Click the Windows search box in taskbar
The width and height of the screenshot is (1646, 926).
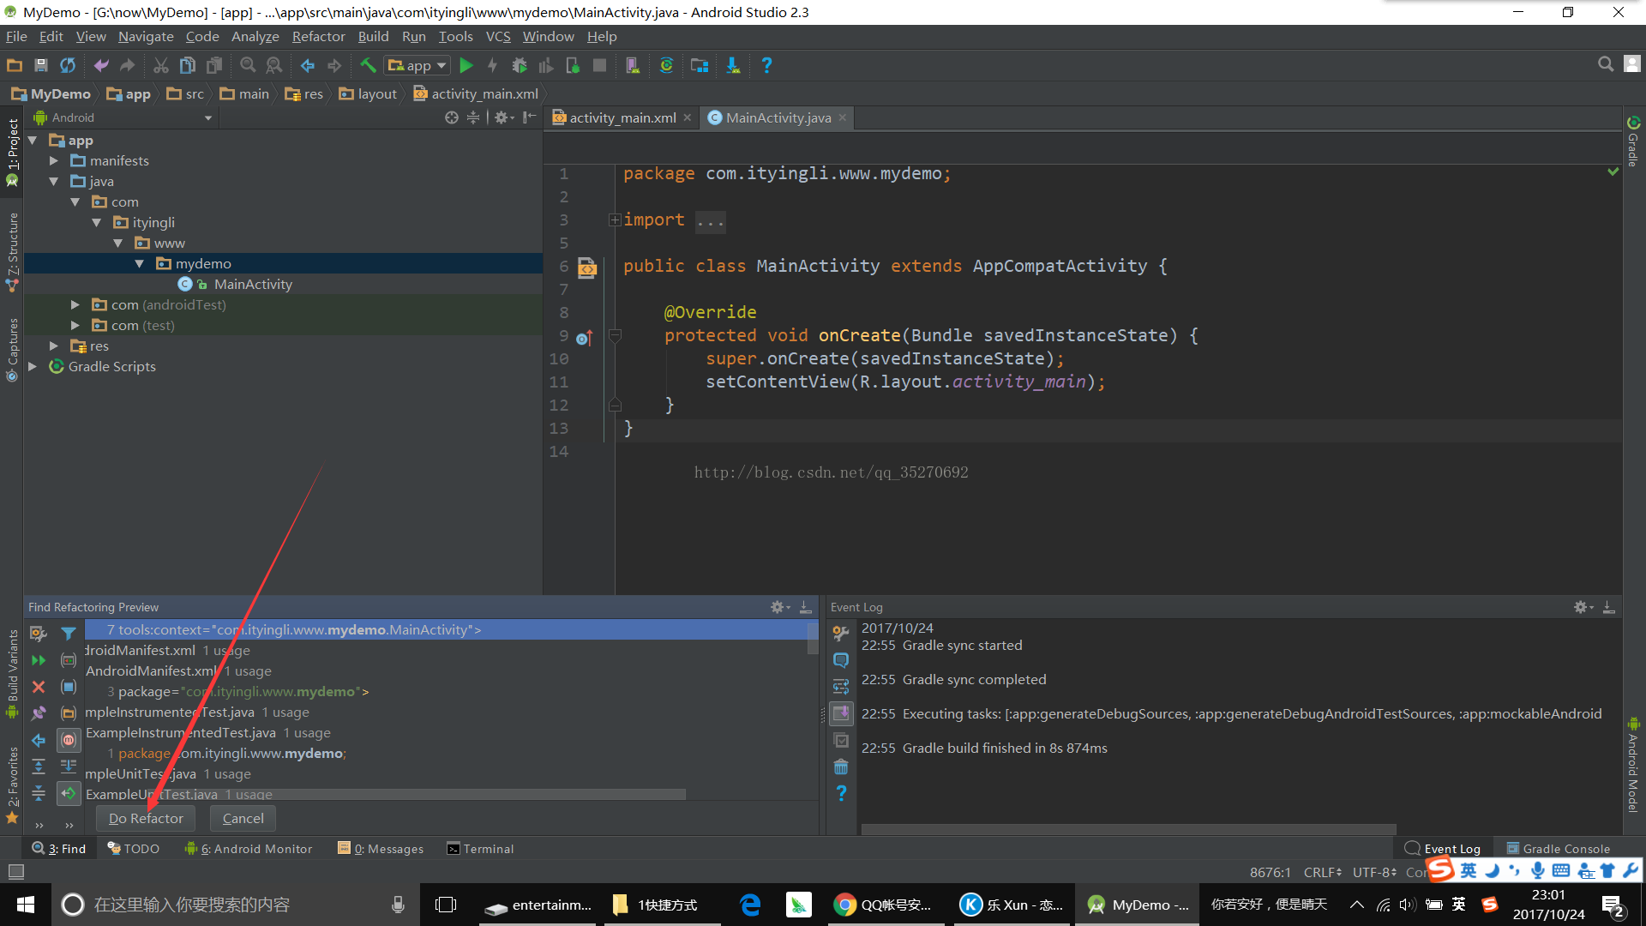[235, 905]
